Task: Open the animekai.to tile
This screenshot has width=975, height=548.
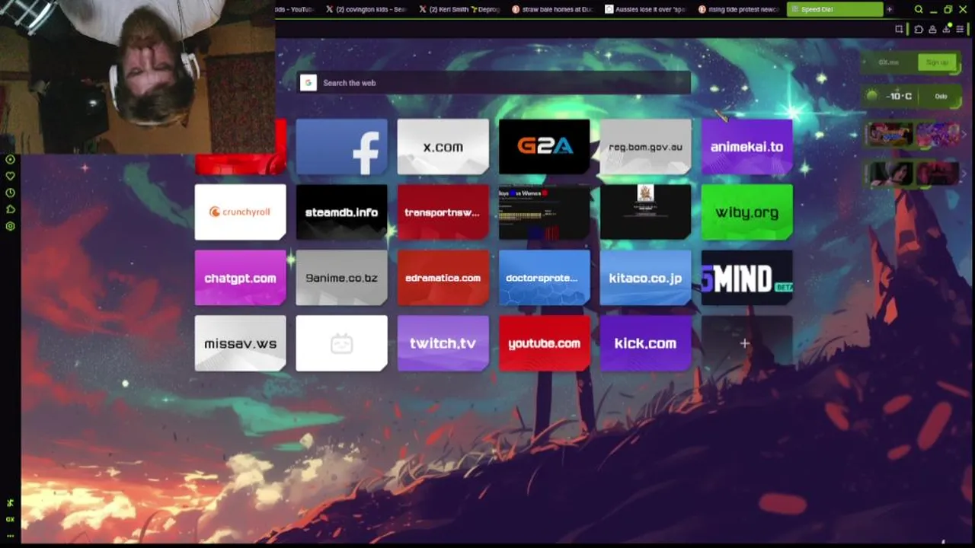Action: tap(746, 146)
